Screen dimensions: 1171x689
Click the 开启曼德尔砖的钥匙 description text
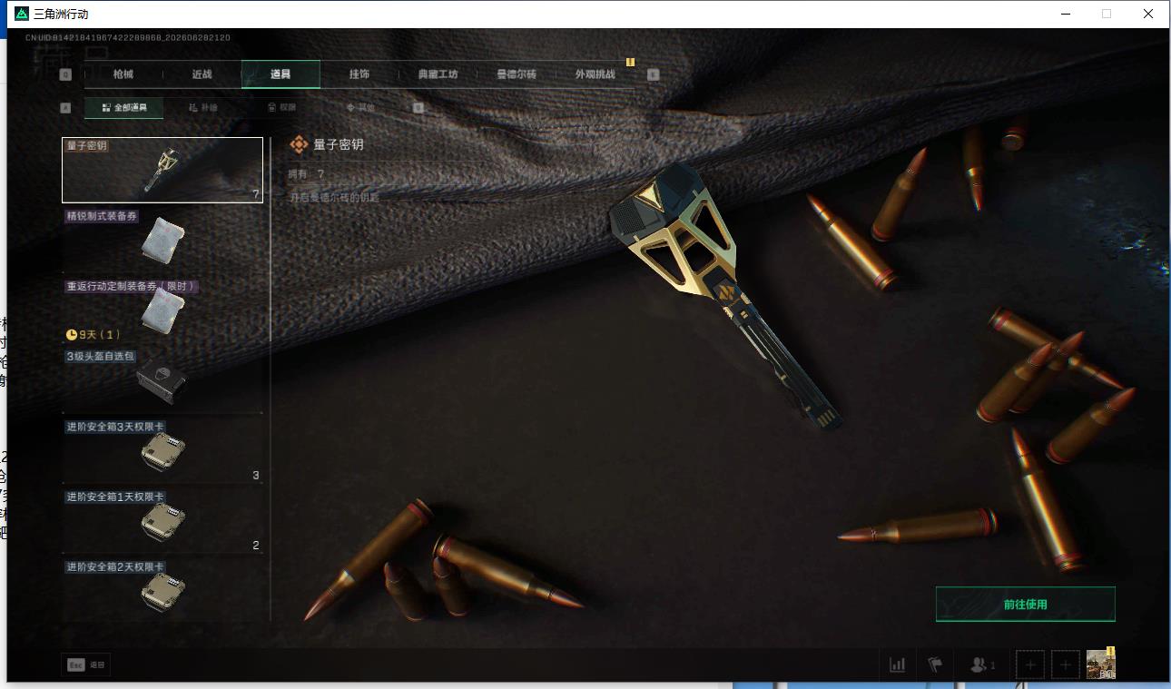tap(333, 196)
